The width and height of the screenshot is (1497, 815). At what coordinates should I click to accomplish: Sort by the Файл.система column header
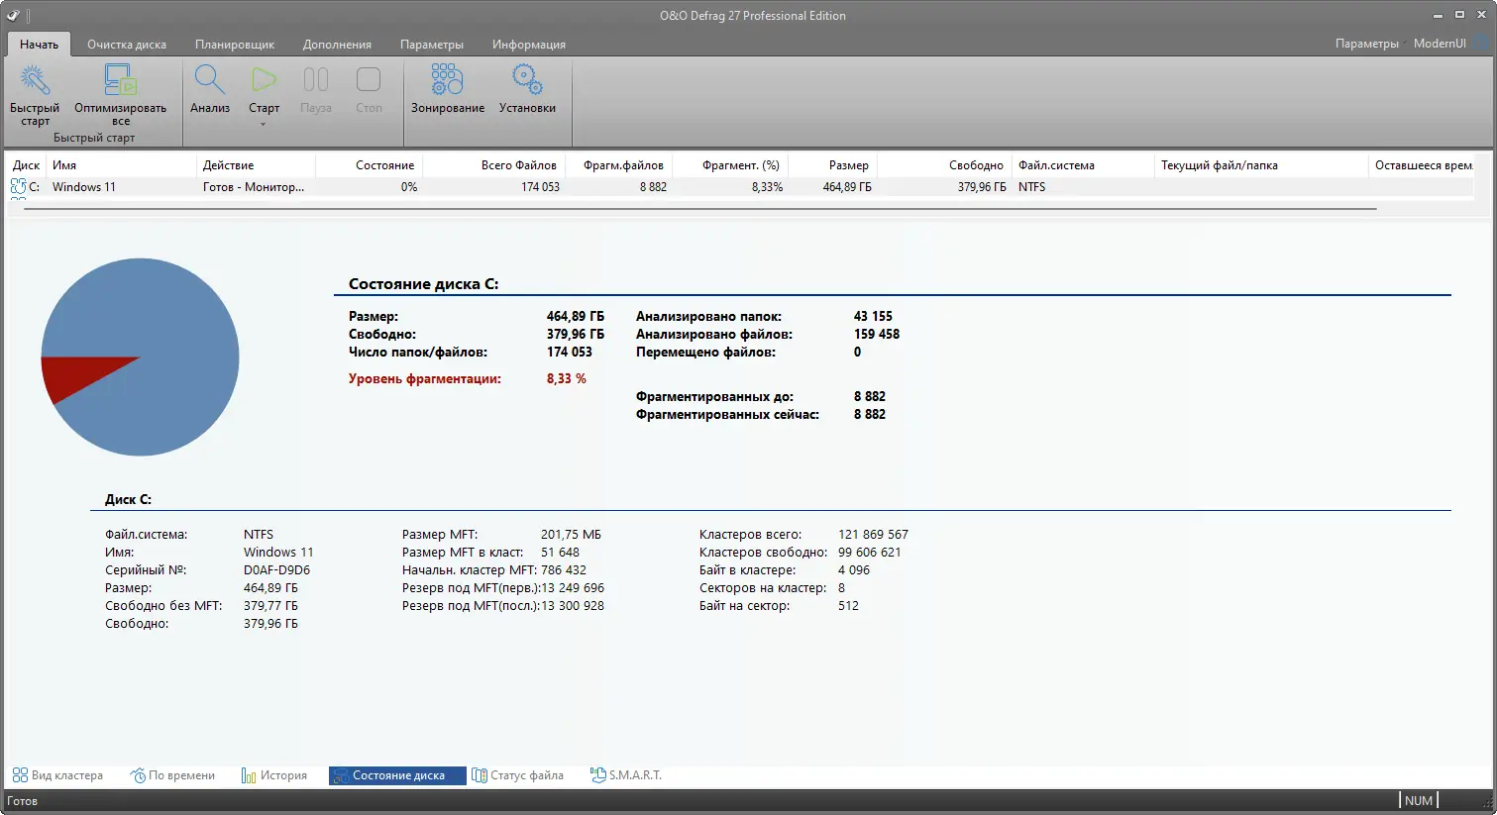(x=1083, y=165)
